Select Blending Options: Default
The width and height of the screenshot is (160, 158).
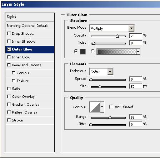(x=30, y=26)
